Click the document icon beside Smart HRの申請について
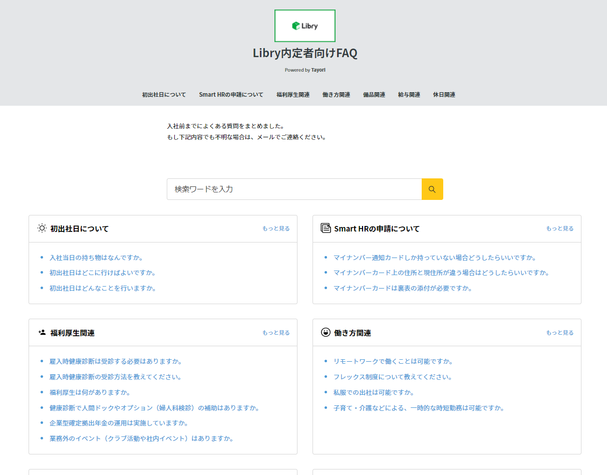The image size is (607, 475). coord(326,228)
